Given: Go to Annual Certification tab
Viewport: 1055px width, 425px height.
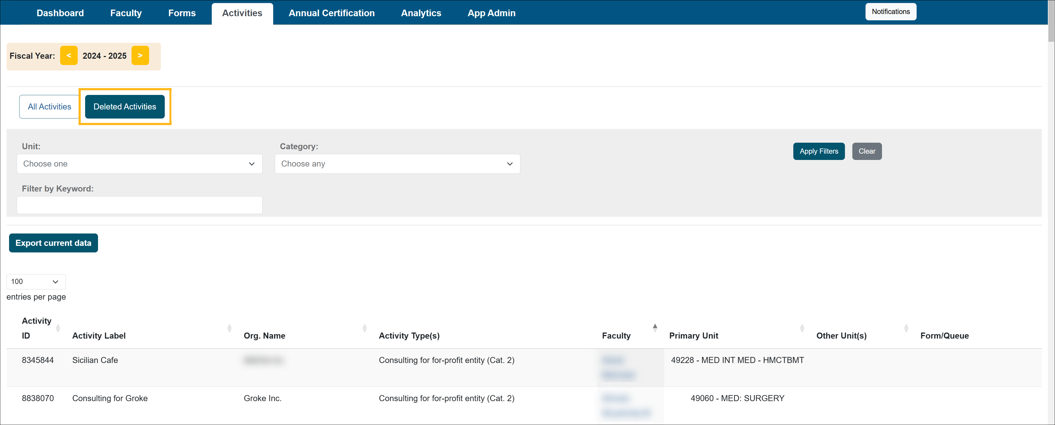Looking at the screenshot, I should 331,13.
